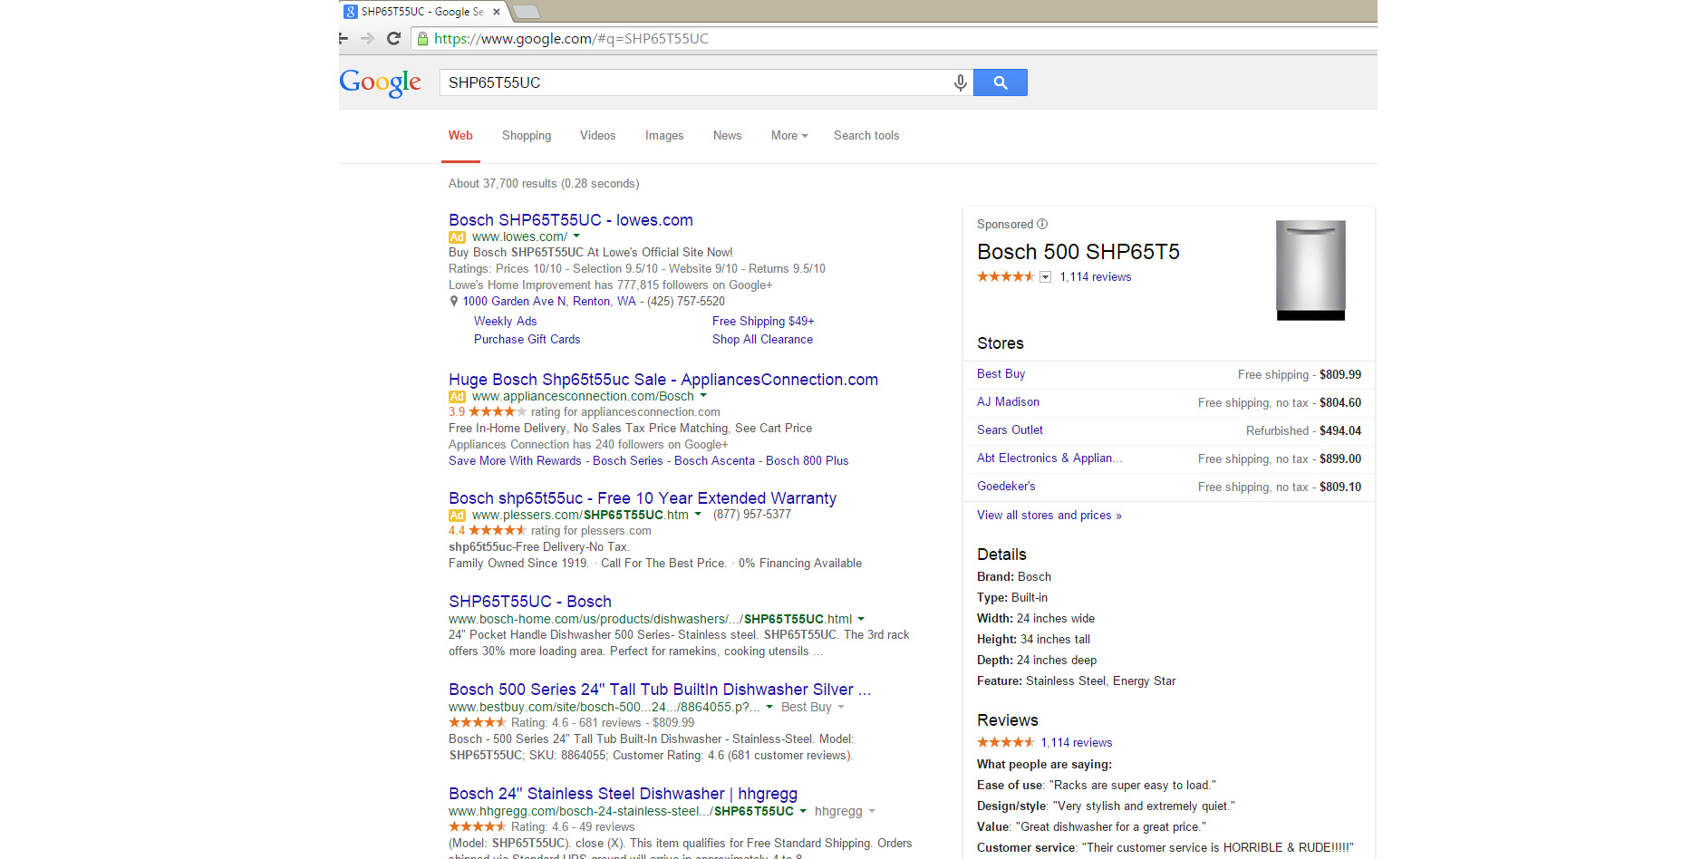Select the Web search tab
Screen dimensions: 1702x859
(460, 136)
